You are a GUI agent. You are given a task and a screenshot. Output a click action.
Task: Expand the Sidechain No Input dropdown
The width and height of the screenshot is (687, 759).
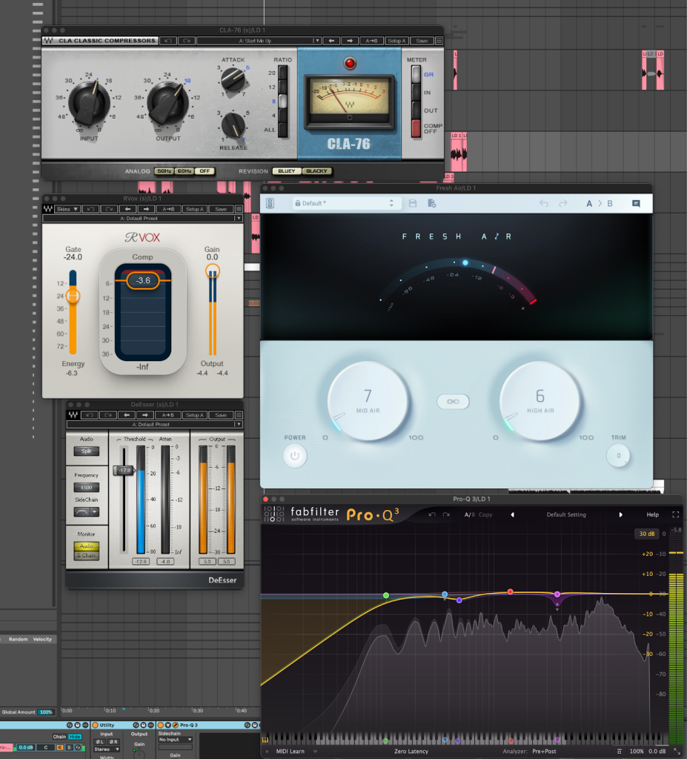coord(175,739)
